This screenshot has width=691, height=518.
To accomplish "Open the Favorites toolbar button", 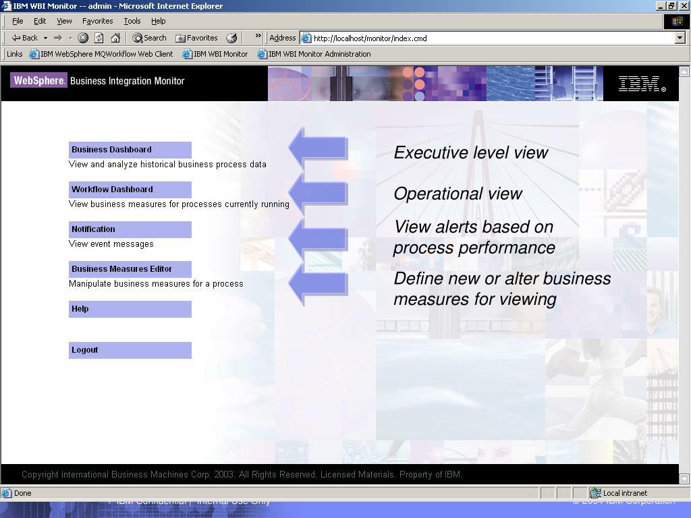I will click(x=196, y=38).
